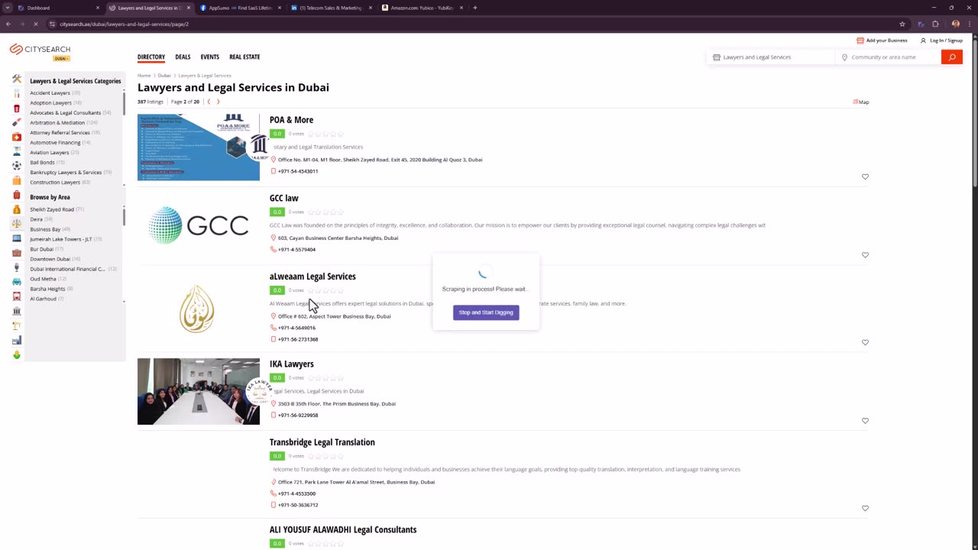Close the Dashboard browser tab
The width and height of the screenshot is (978, 550).
[x=98, y=8]
